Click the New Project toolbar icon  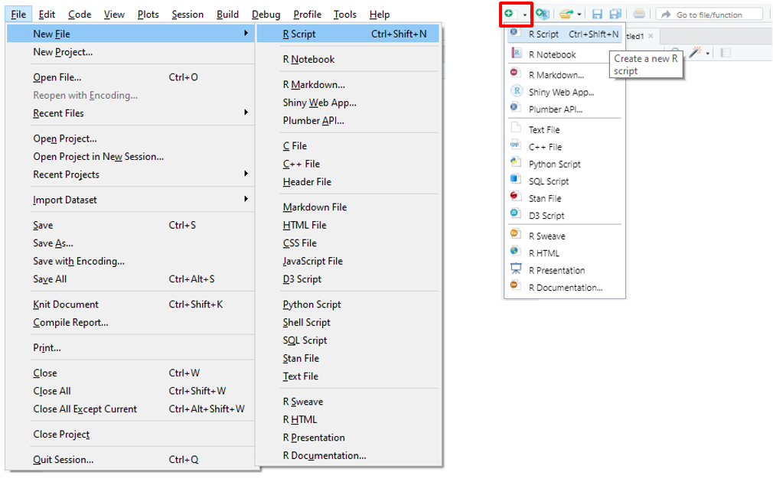[x=543, y=14]
